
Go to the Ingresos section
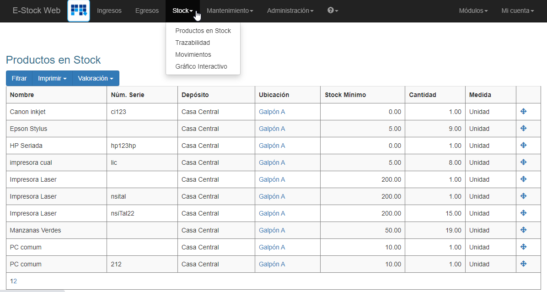[x=109, y=11]
